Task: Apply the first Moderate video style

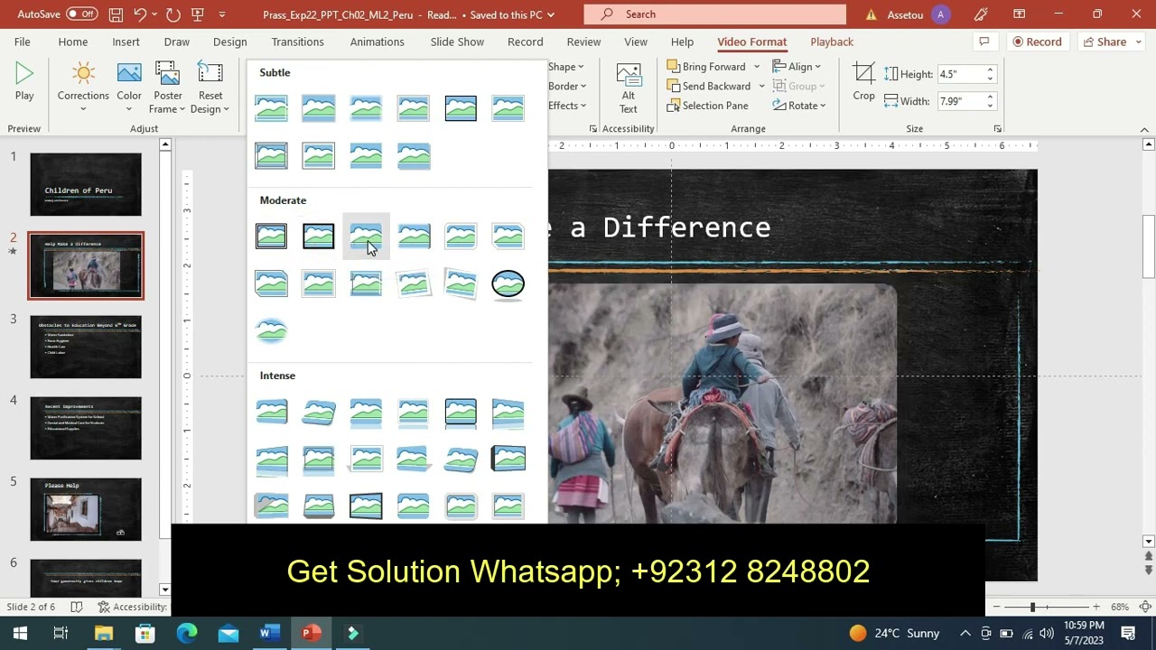Action: 271,237
